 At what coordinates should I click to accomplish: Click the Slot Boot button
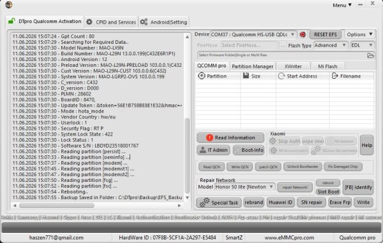click(x=328, y=191)
